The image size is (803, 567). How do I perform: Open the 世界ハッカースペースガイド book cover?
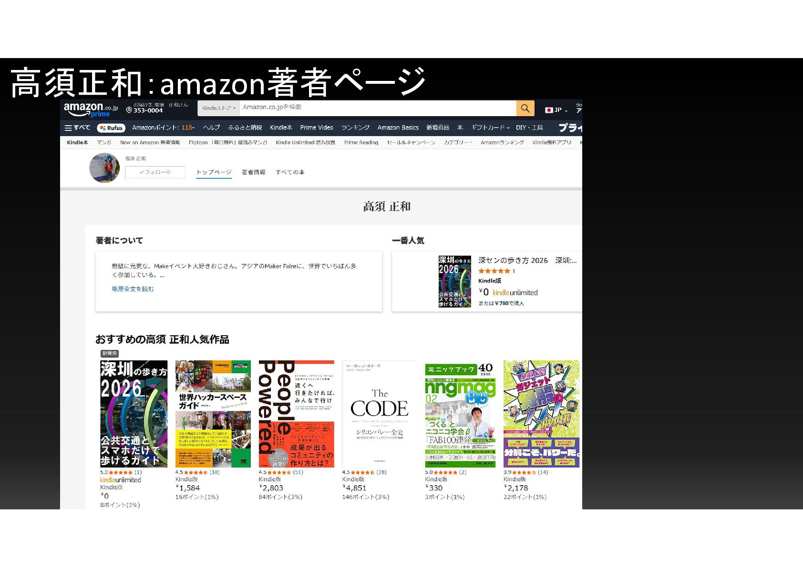click(x=213, y=414)
